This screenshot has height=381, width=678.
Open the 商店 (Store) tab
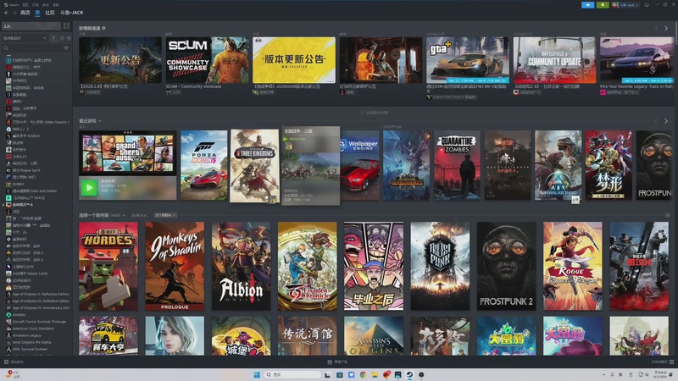[25, 13]
